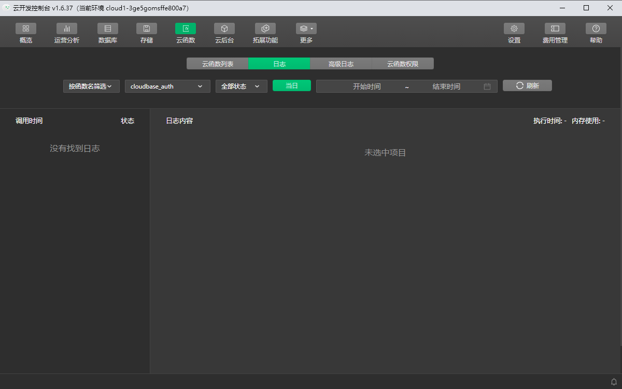Toggle the 当日 today filter button
The height and width of the screenshot is (389, 622).
tap(292, 86)
